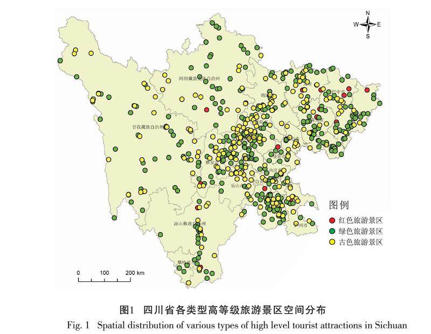Select the yellow dot in the legend
This screenshot has height=334, width=431.
332,243
